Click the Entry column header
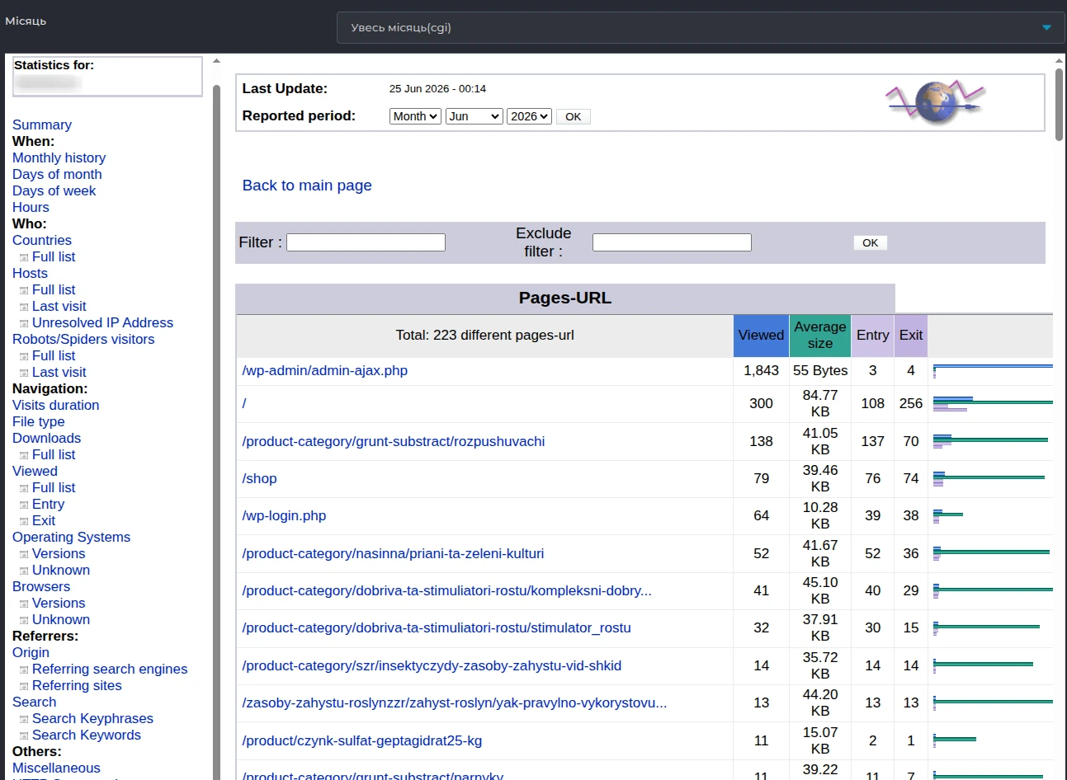Image resolution: width=1067 pixels, height=780 pixels. pos(872,336)
